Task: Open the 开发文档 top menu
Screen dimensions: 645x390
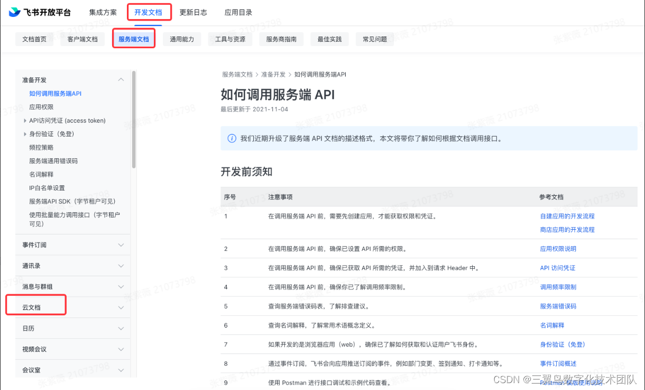Action: pos(149,12)
